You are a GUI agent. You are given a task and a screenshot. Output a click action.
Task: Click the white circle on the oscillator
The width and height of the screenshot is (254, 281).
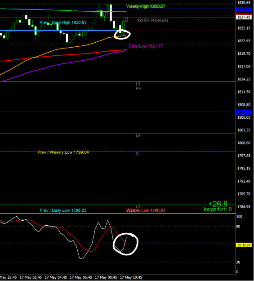(x=125, y=244)
